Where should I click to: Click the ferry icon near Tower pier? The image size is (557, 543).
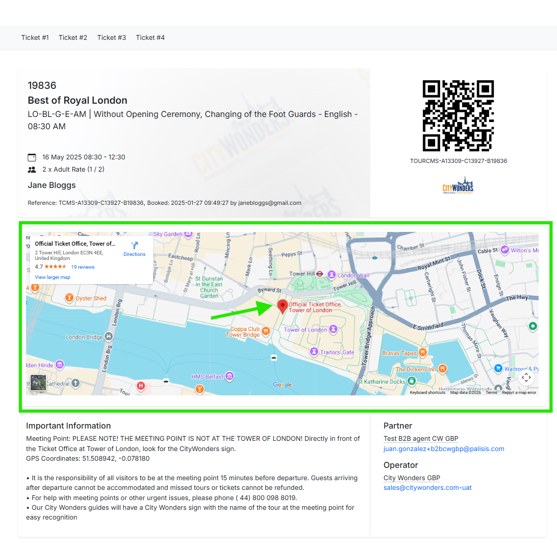273,358
